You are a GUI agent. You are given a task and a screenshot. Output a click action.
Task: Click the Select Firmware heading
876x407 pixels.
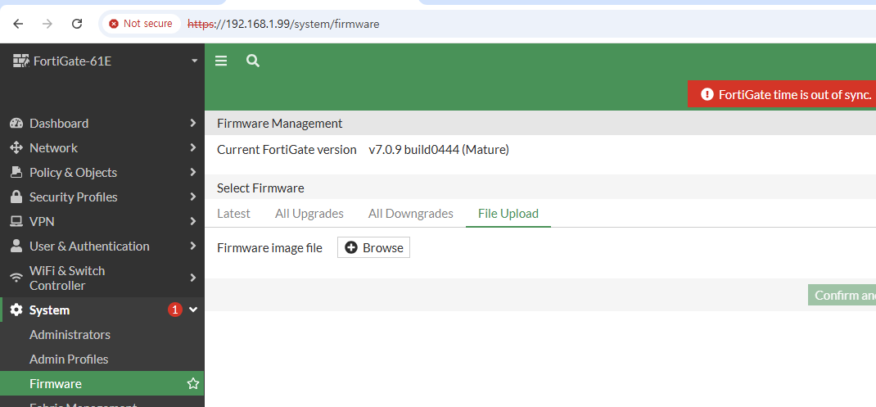coord(260,188)
